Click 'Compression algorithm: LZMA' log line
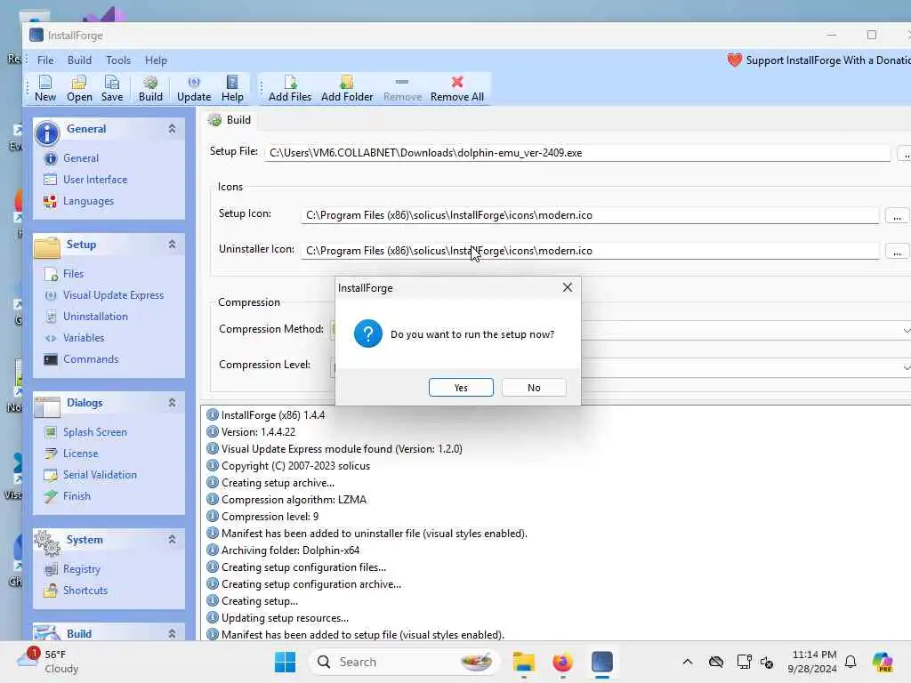 pos(294,500)
